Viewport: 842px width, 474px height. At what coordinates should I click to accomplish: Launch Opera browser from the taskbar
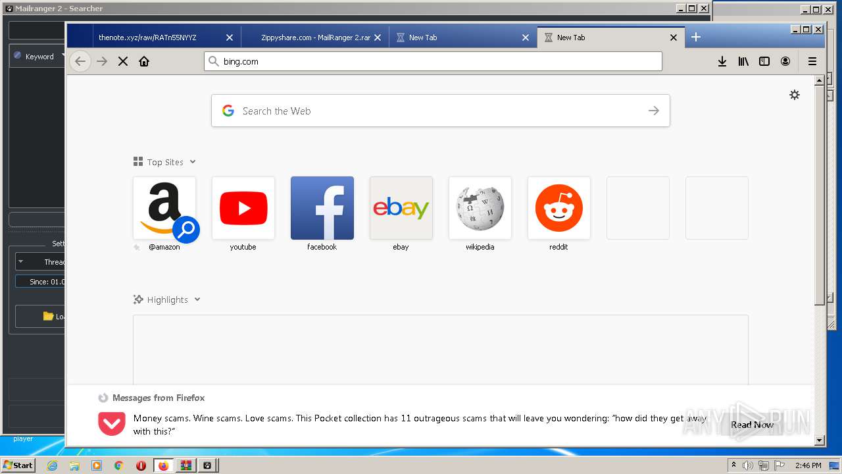pyautogui.click(x=141, y=465)
